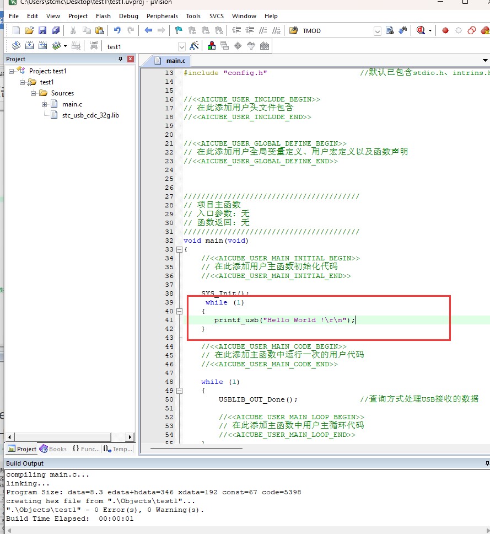The height and width of the screenshot is (534, 490).
Task: Expand the main.c tree node
Action: [x=44, y=105]
